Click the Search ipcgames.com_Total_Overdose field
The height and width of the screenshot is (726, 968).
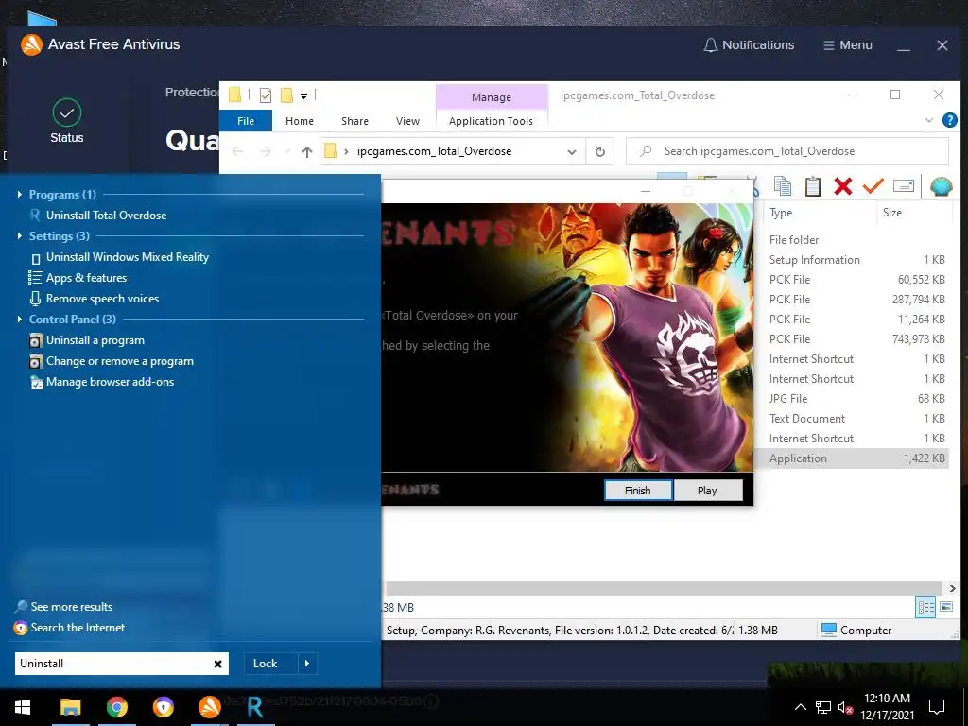787,151
